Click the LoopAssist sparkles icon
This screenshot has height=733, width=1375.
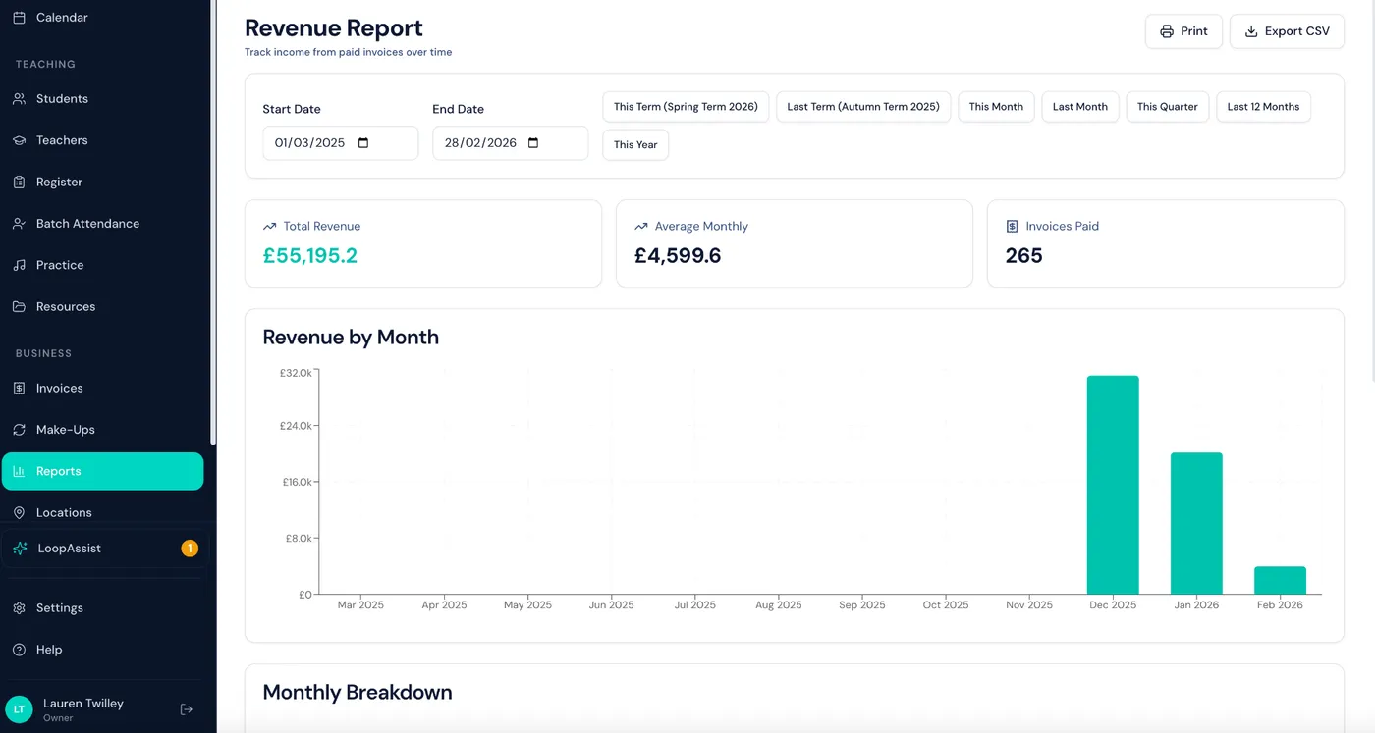tap(20, 548)
